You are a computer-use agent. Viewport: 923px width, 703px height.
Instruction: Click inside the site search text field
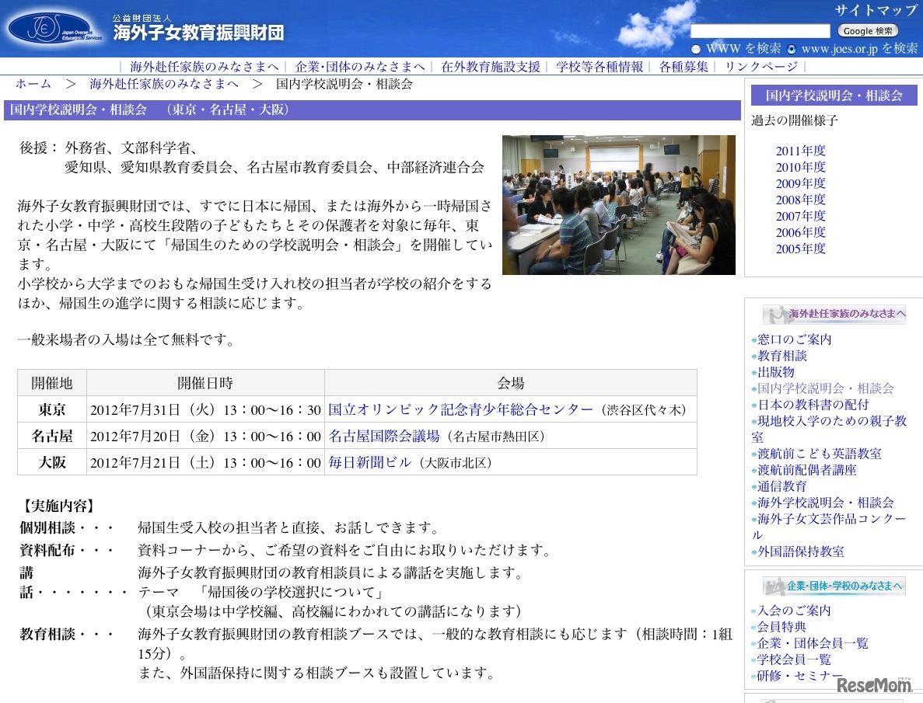(760, 31)
